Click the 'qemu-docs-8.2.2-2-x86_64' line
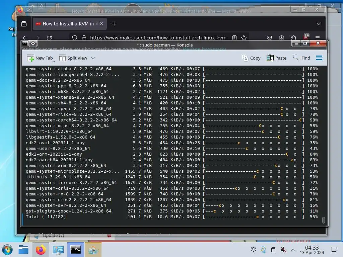 (x=58, y=80)
